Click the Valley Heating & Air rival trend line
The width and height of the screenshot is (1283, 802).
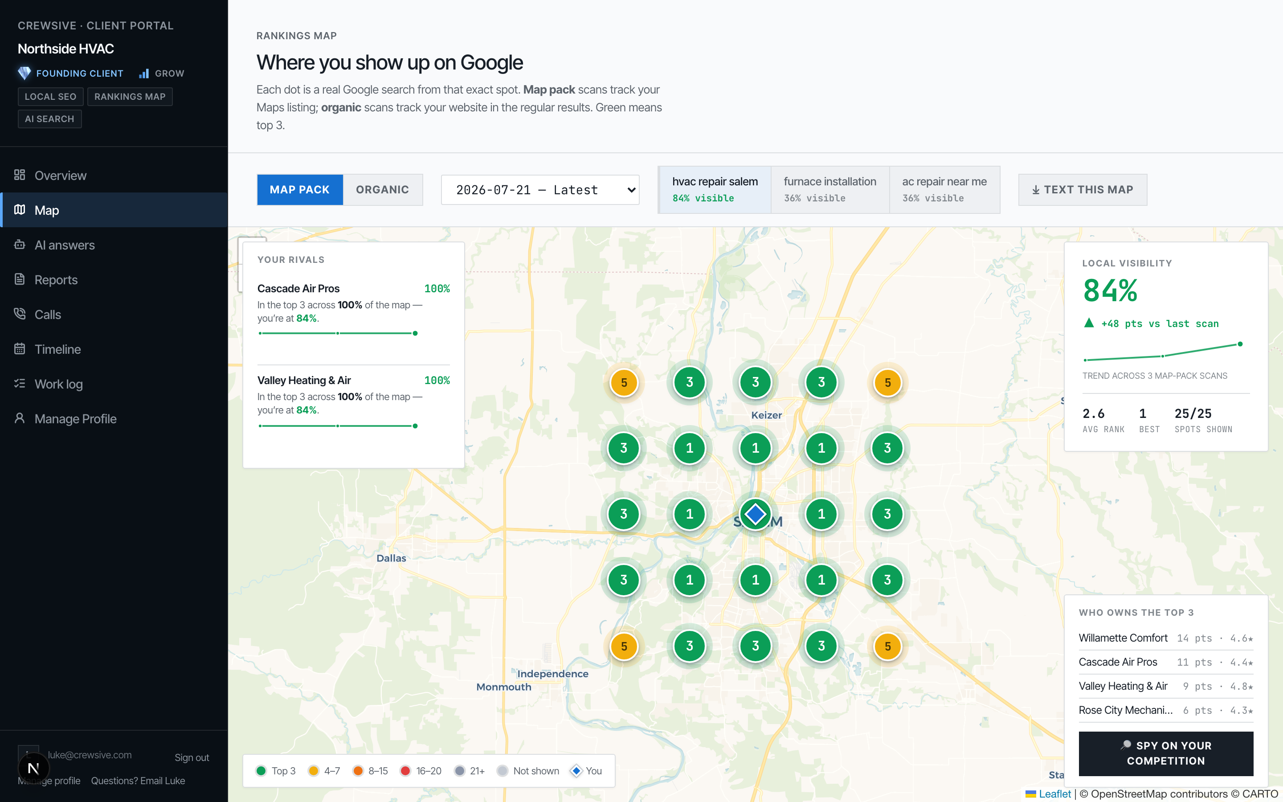pyautogui.click(x=338, y=426)
